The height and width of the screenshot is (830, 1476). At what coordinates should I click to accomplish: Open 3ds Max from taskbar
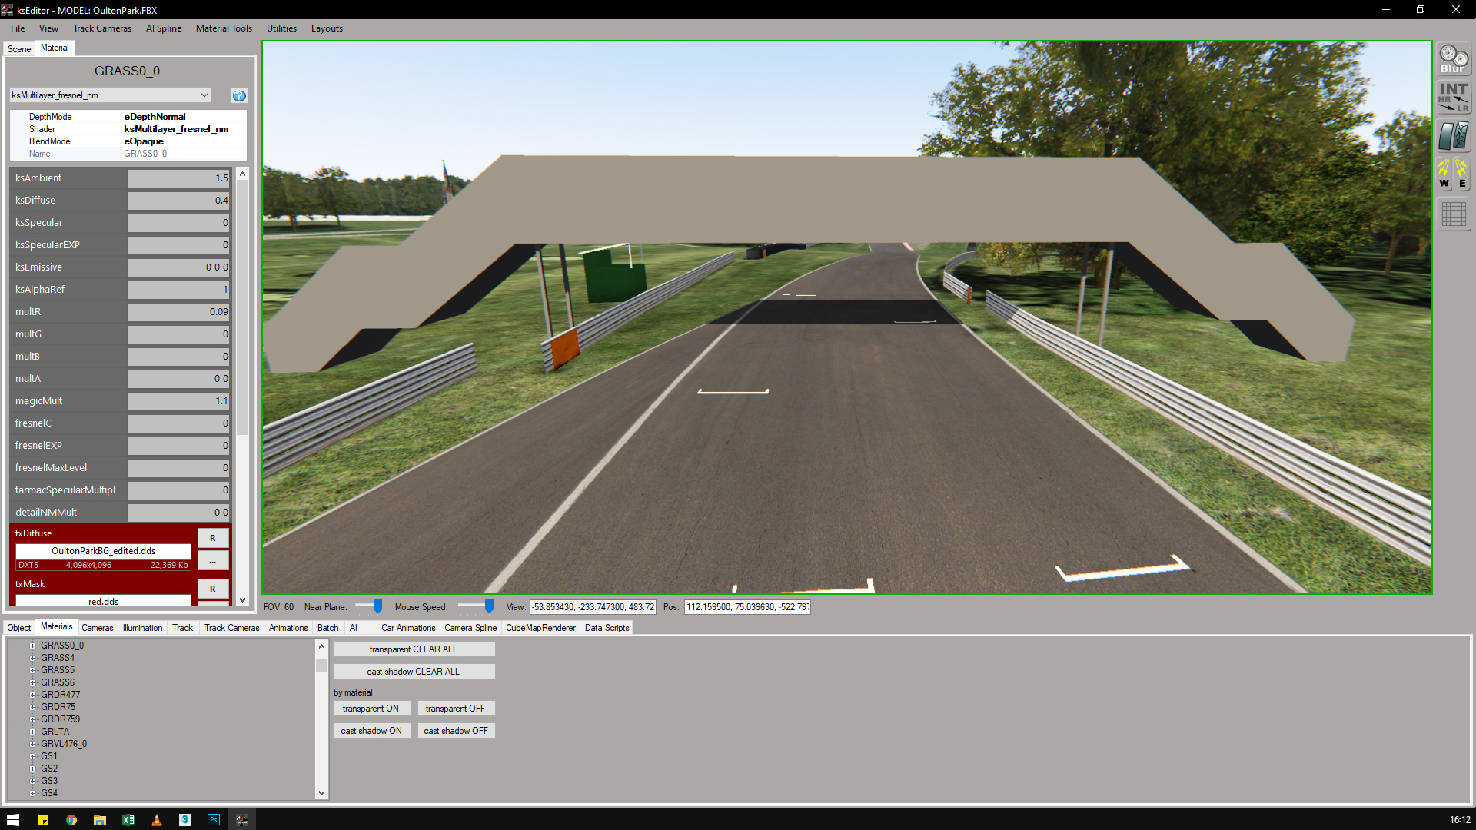185,820
